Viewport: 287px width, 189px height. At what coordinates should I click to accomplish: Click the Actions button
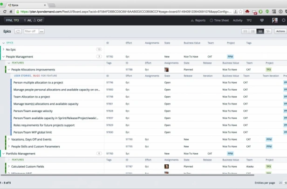point(280,31)
